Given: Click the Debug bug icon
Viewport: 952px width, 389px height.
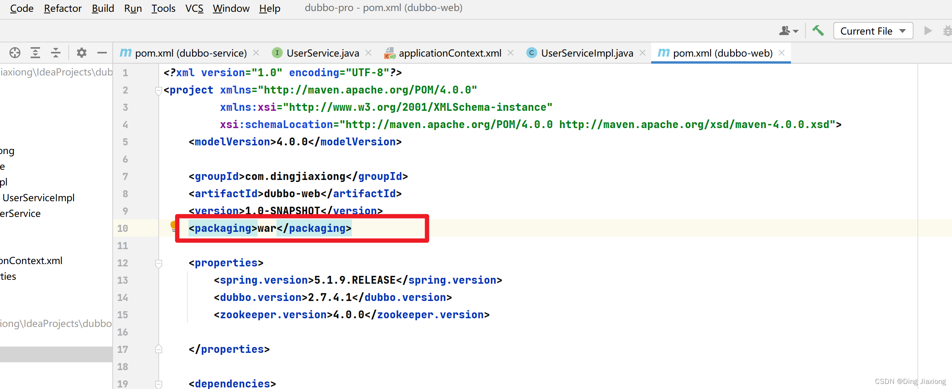Looking at the screenshot, I should (947, 31).
